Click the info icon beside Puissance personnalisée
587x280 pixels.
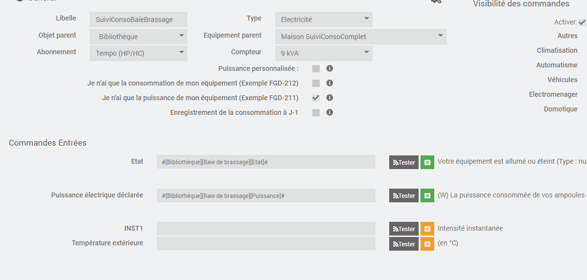pyautogui.click(x=329, y=68)
